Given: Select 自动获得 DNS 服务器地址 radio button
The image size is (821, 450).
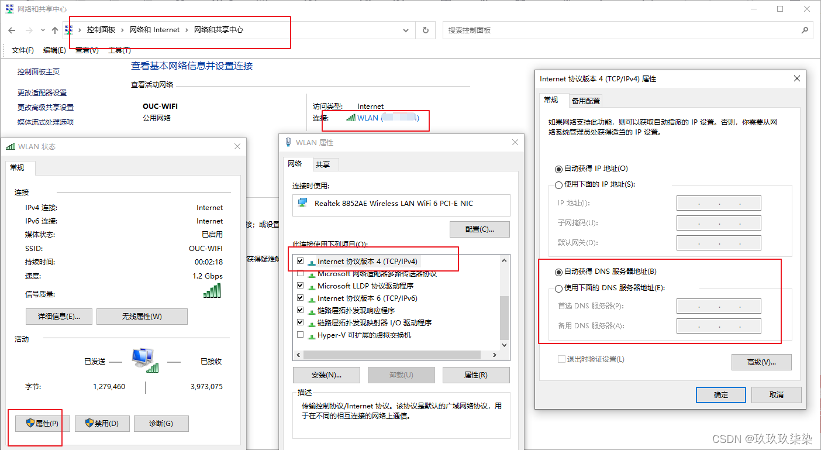Looking at the screenshot, I should [x=558, y=272].
